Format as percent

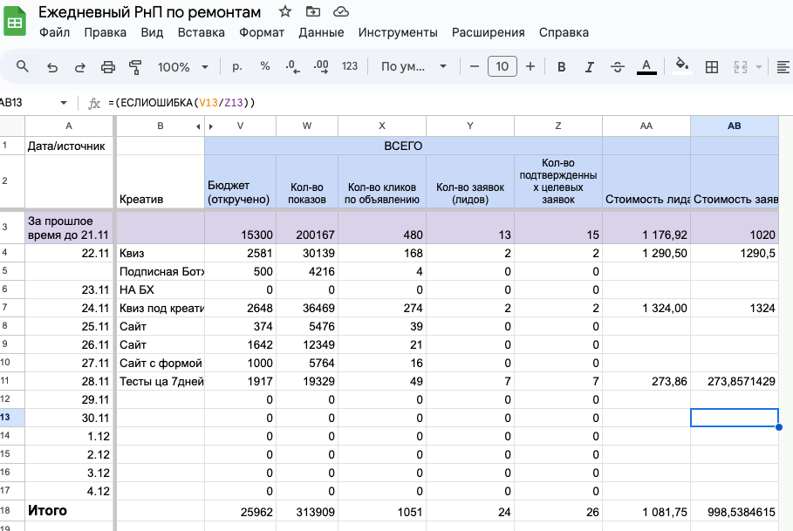point(265,66)
